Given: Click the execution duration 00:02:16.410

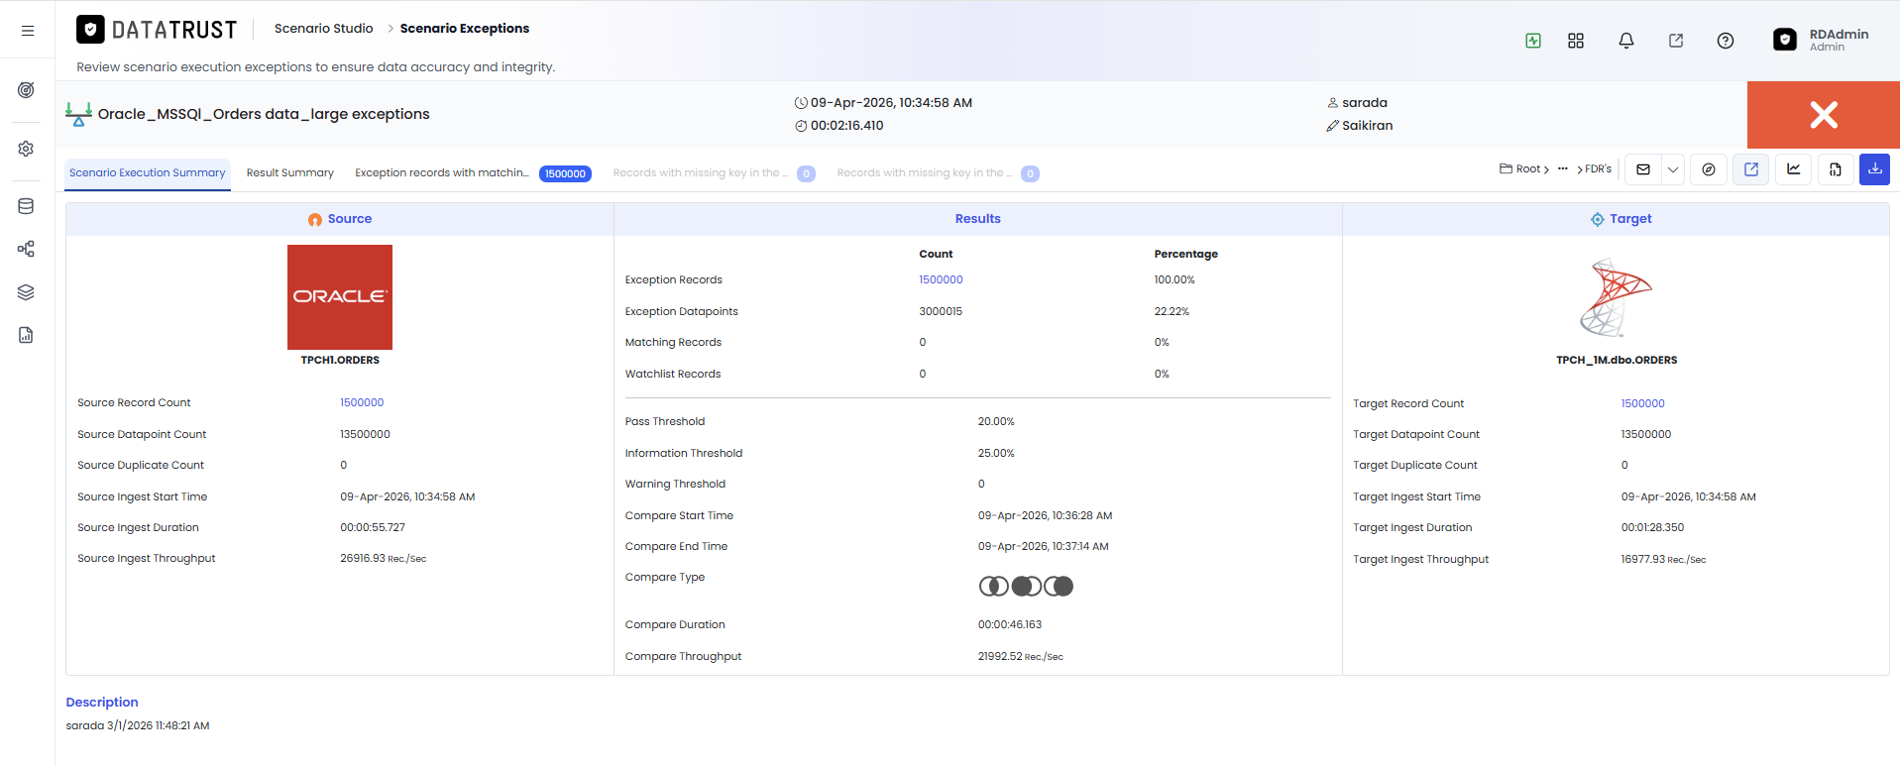Looking at the screenshot, I should click(846, 126).
